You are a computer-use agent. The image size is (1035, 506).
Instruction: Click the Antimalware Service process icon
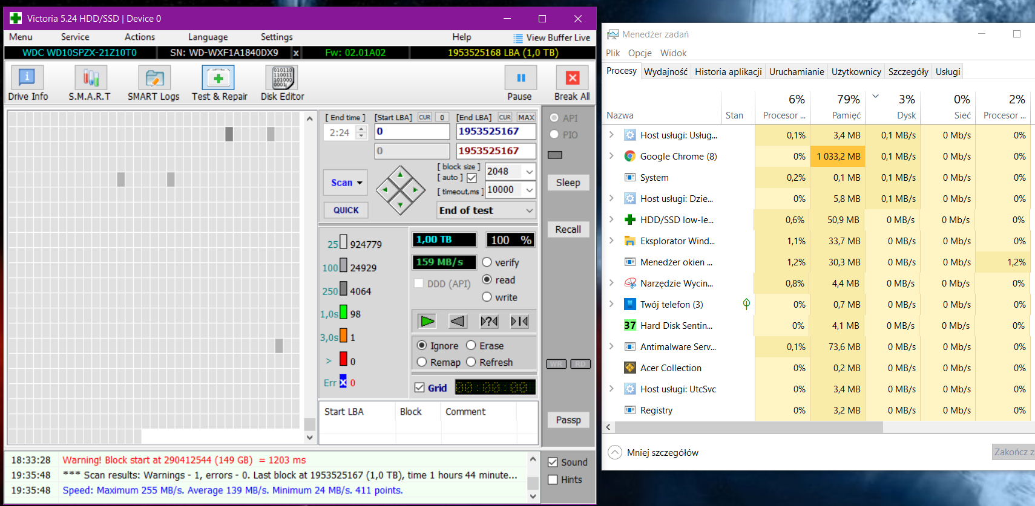(x=630, y=346)
